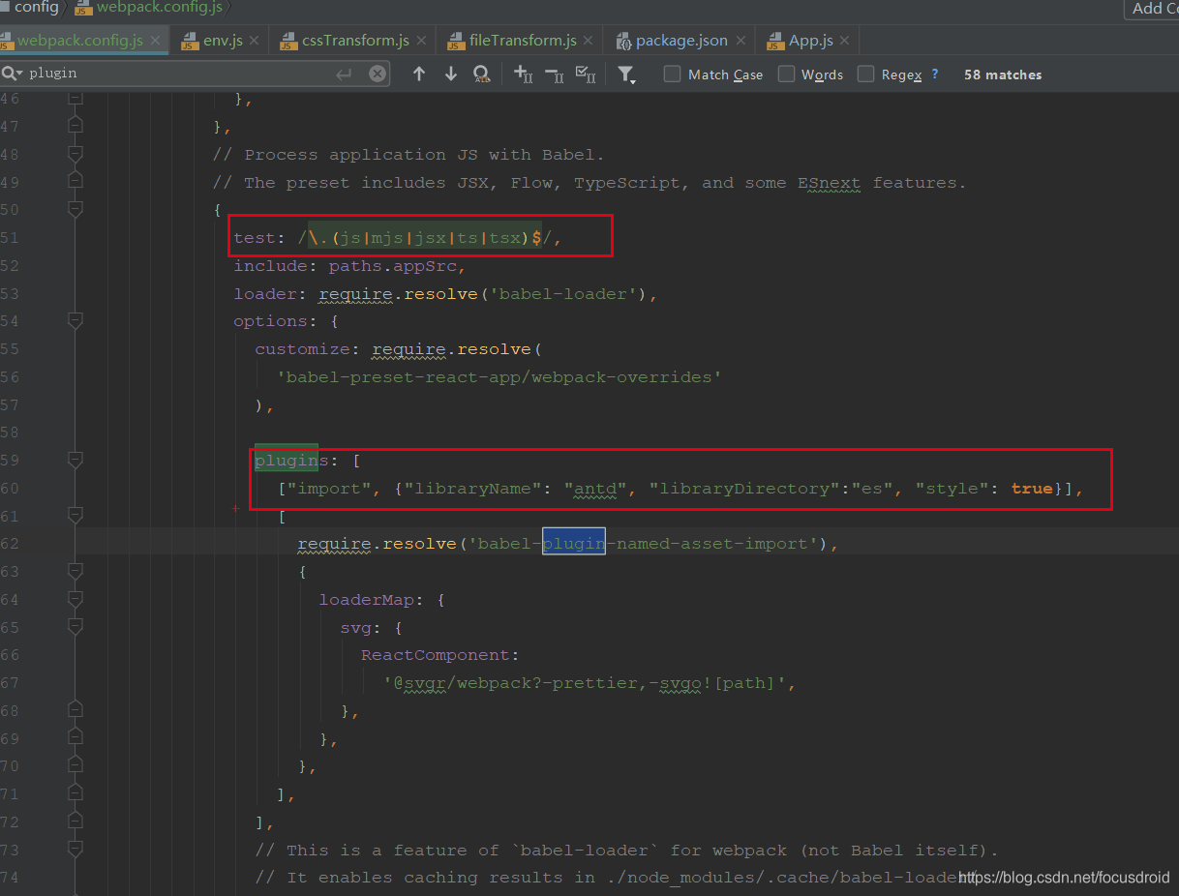This screenshot has width=1179, height=896.
Task: Close the cssTransform.js tab
Action: tap(421, 41)
